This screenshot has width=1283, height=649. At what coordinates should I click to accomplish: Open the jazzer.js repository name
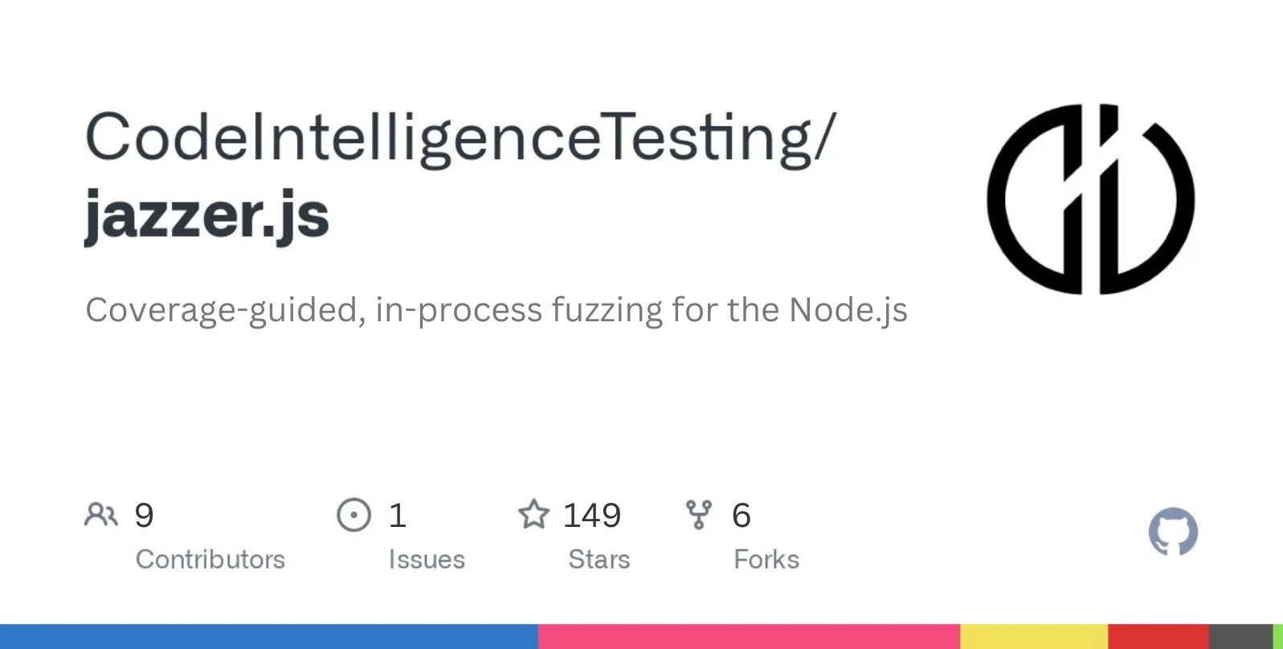coord(207,215)
